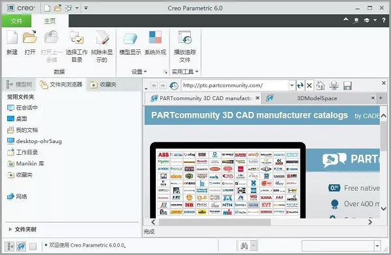Select the 主页 ribbon tab

[x=50, y=21]
